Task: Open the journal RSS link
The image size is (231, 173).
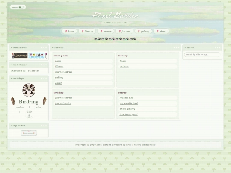Action: [x=127, y=98]
